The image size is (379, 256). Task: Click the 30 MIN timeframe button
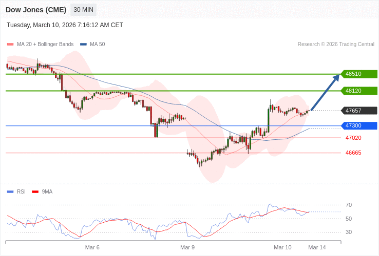83,10
